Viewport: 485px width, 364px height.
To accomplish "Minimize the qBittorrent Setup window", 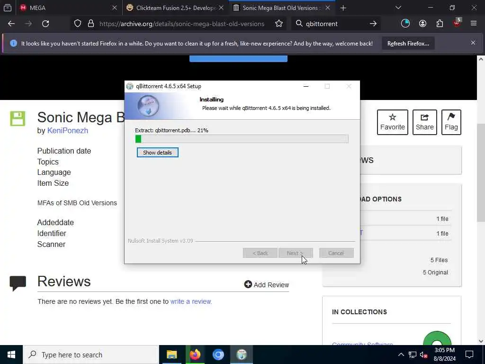I will pyautogui.click(x=306, y=86).
